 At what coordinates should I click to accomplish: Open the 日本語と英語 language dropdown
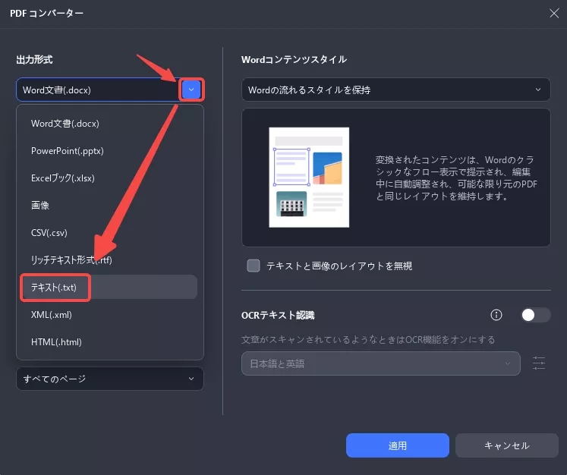coord(381,363)
